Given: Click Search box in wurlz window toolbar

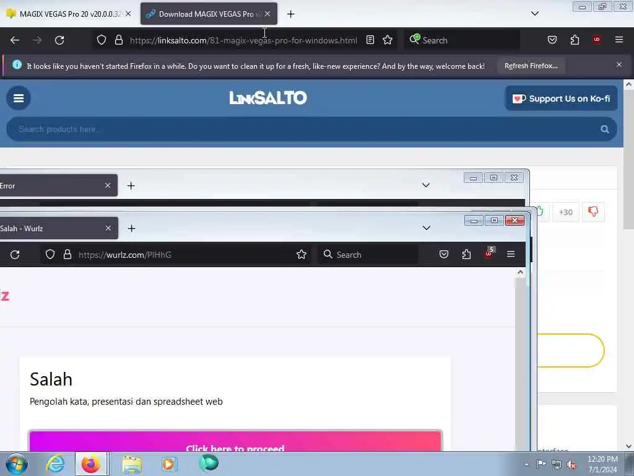Looking at the screenshot, I should tap(368, 255).
